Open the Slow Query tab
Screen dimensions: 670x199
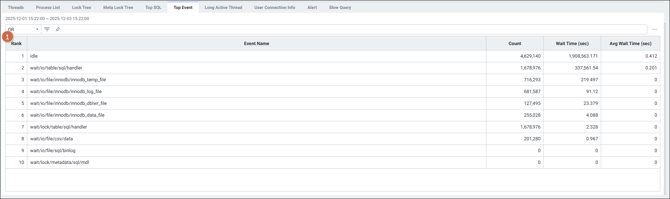340,8
